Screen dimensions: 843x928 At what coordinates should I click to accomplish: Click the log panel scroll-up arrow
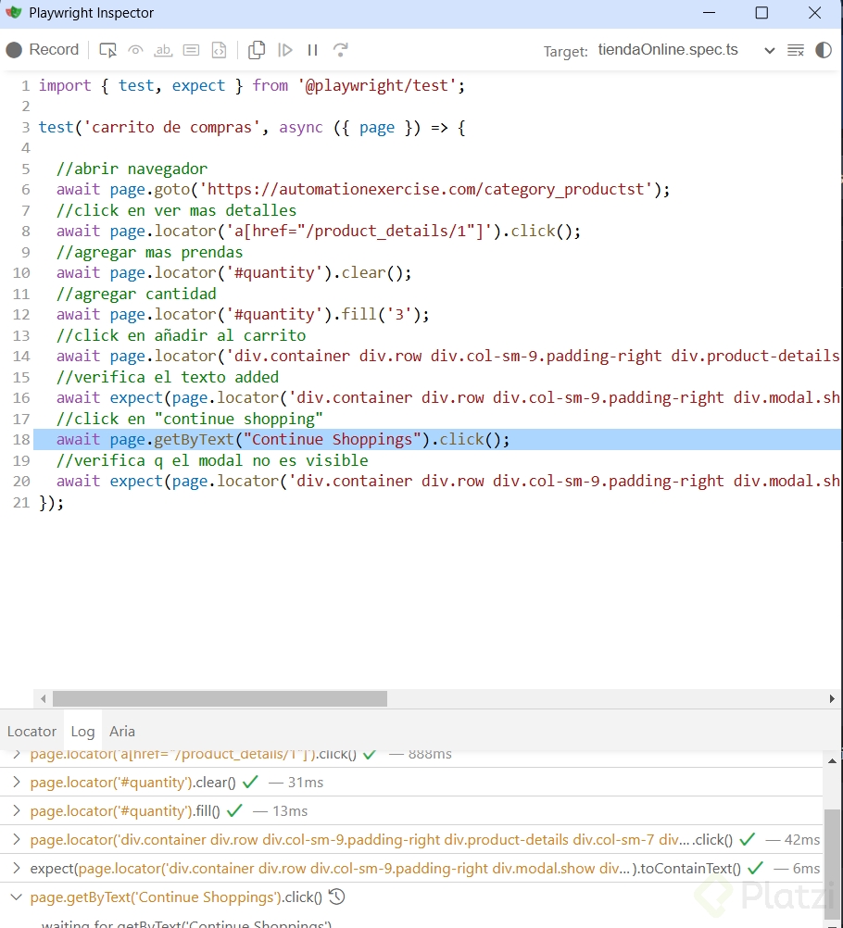pyautogui.click(x=832, y=760)
